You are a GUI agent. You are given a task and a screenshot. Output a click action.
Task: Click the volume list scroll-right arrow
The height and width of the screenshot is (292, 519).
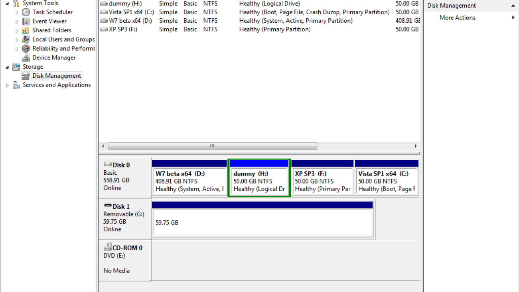(x=416, y=146)
